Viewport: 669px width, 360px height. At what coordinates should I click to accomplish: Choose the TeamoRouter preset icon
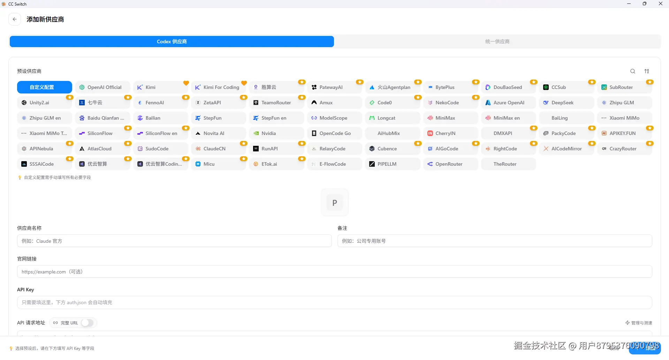[x=256, y=103]
